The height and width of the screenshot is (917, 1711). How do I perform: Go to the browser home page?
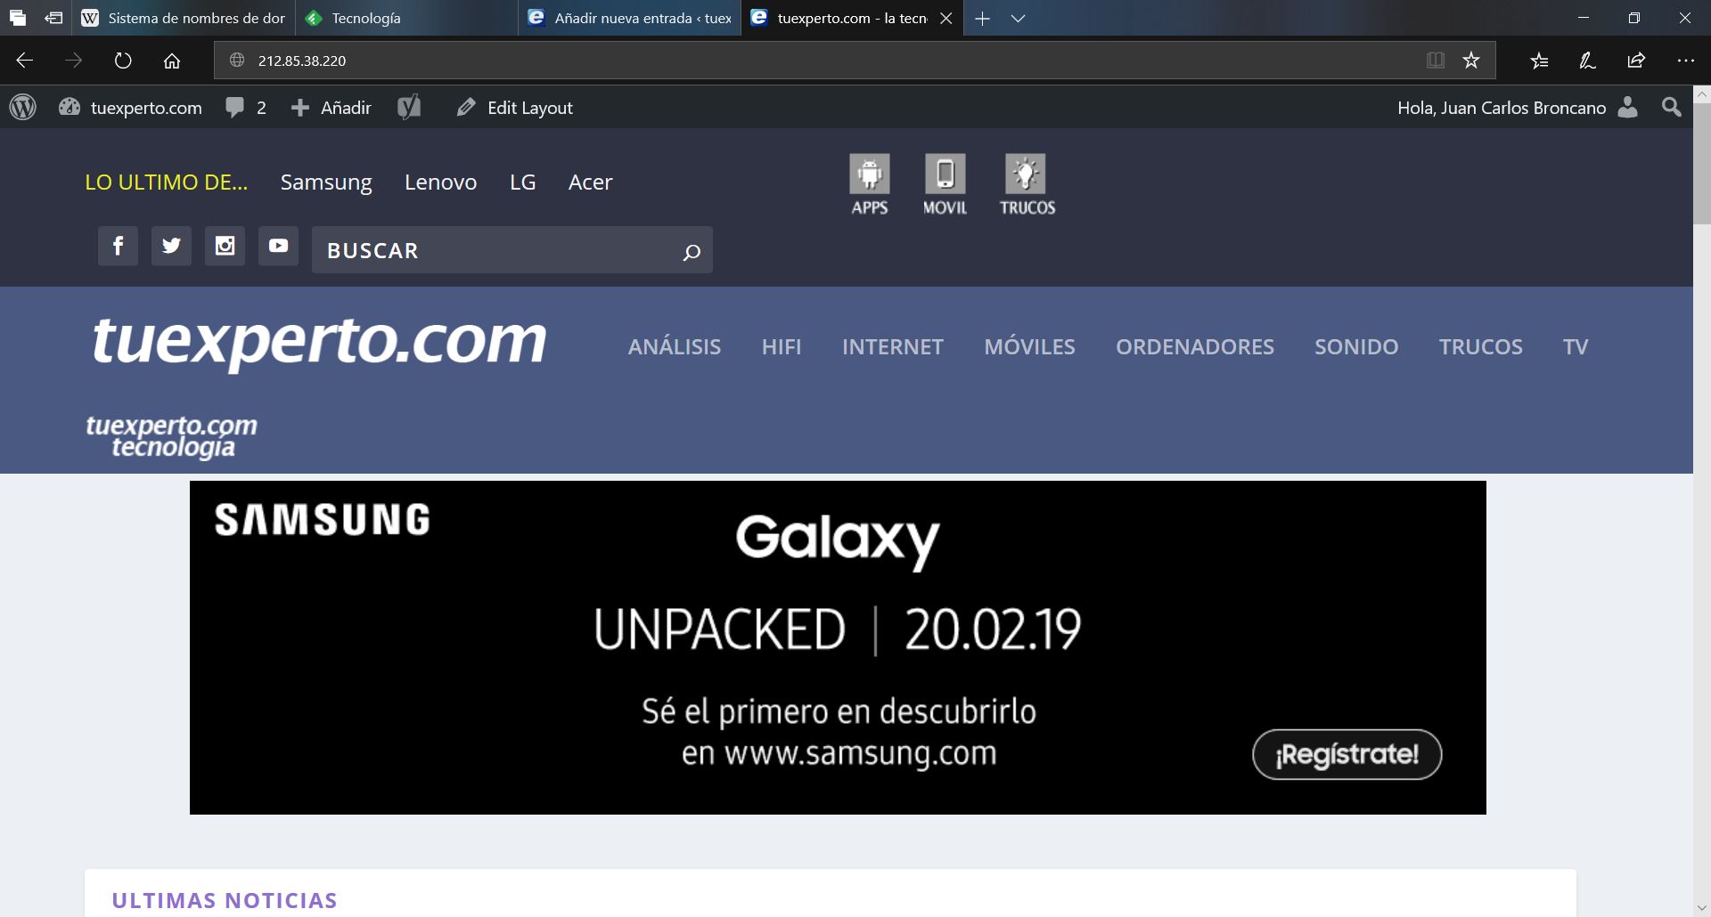click(172, 61)
